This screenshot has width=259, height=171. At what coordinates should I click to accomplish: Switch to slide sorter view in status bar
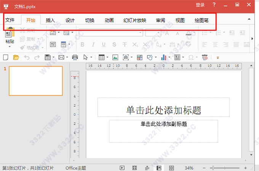tap(134, 168)
